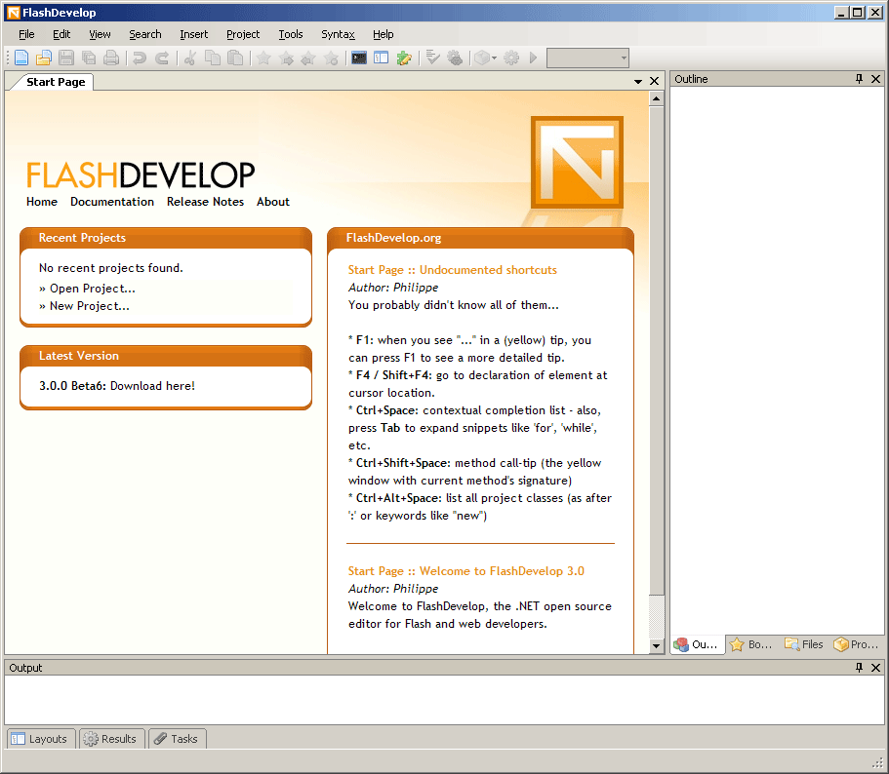Click the Save floppy disk icon
The width and height of the screenshot is (889, 774).
point(66,58)
